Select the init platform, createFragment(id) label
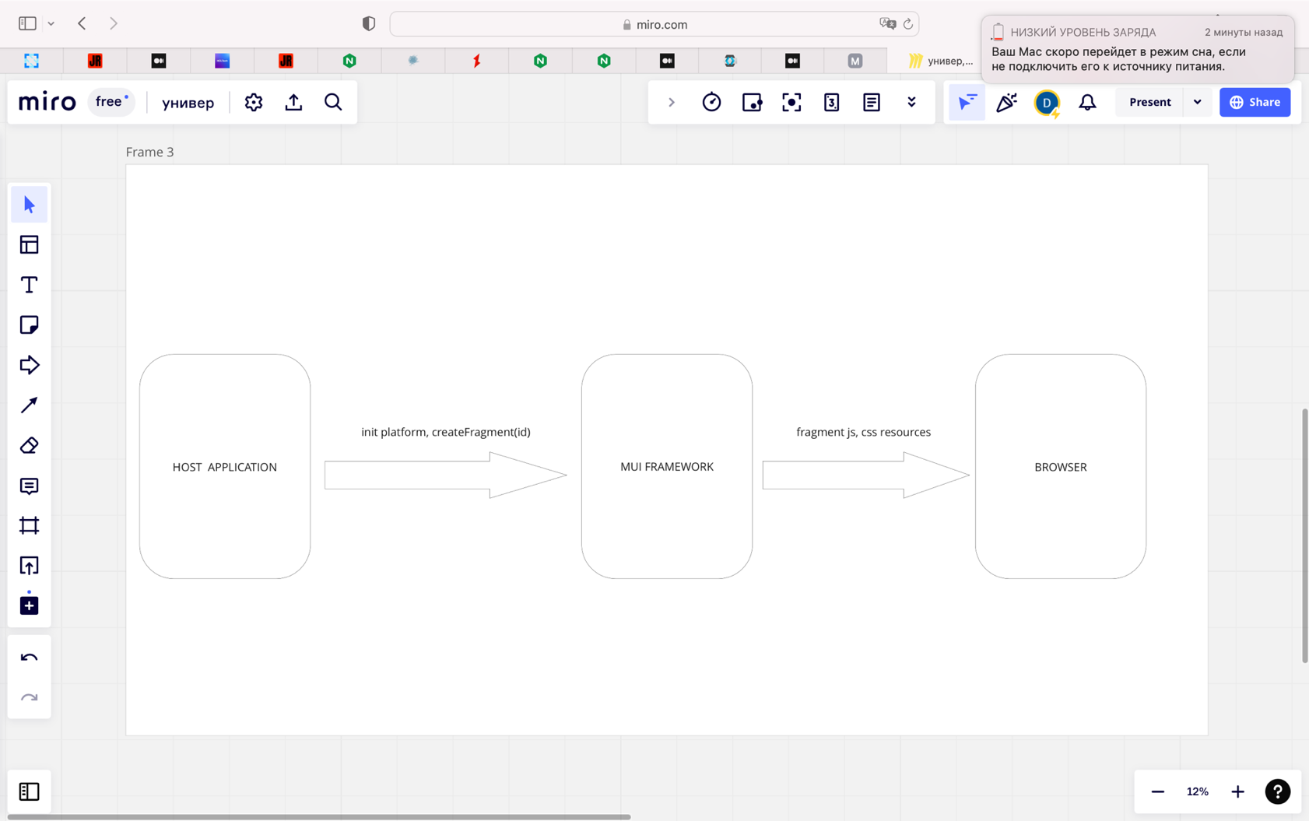This screenshot has height=821, width=1309. coord(446,432)
